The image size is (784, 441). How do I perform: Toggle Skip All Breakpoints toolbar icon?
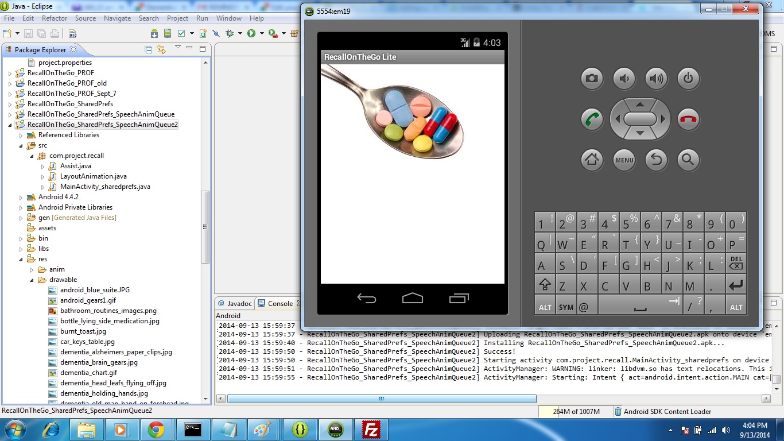point(216,33)
